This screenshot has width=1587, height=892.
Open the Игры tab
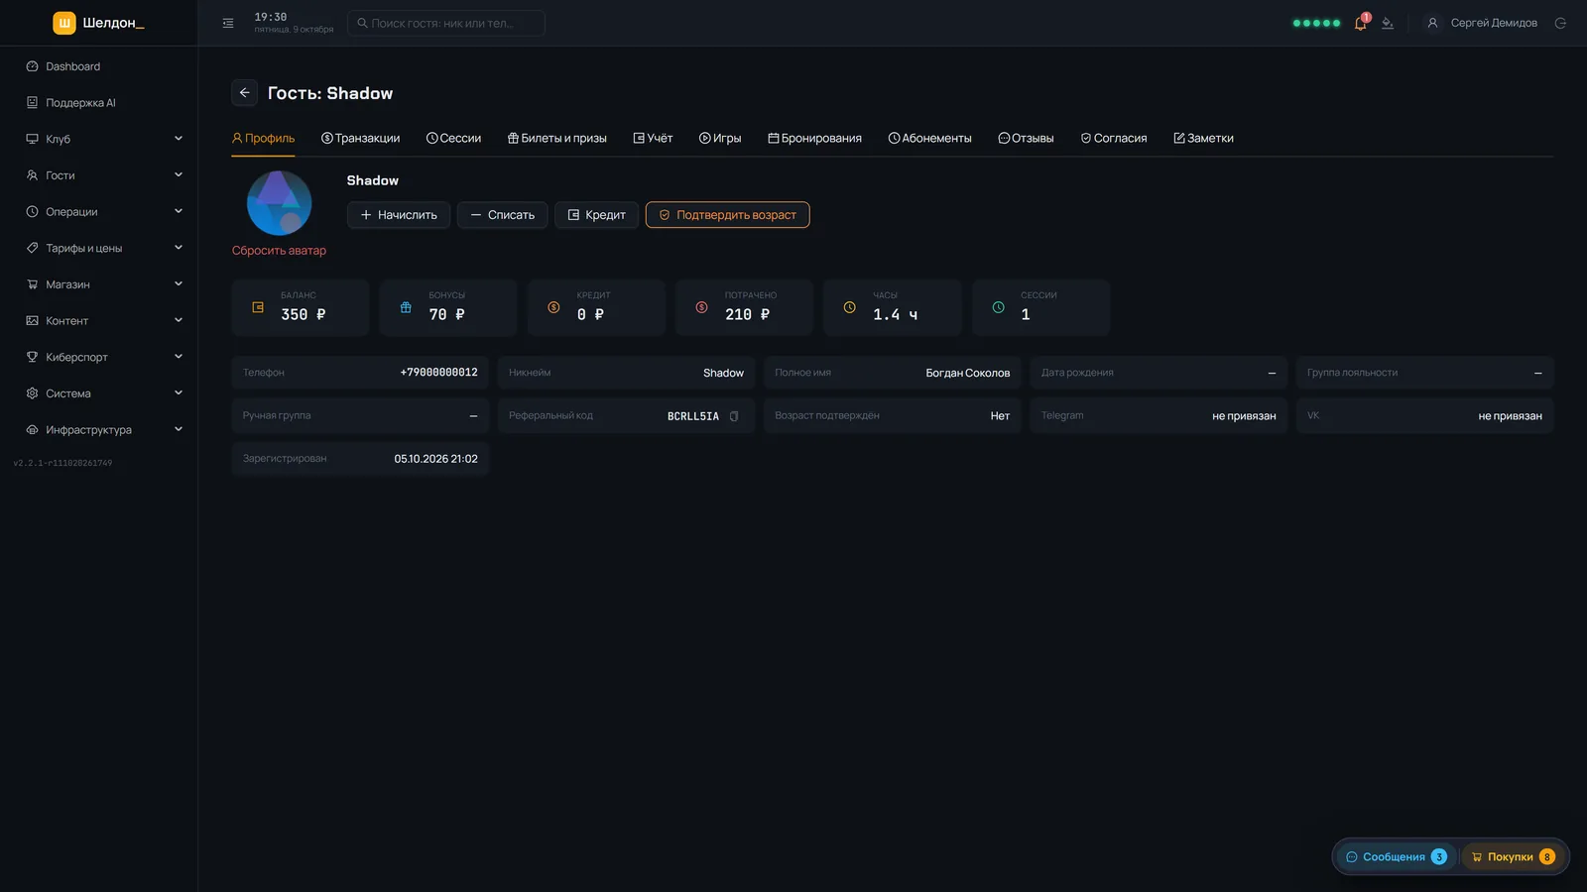click(x=720, y=139)
